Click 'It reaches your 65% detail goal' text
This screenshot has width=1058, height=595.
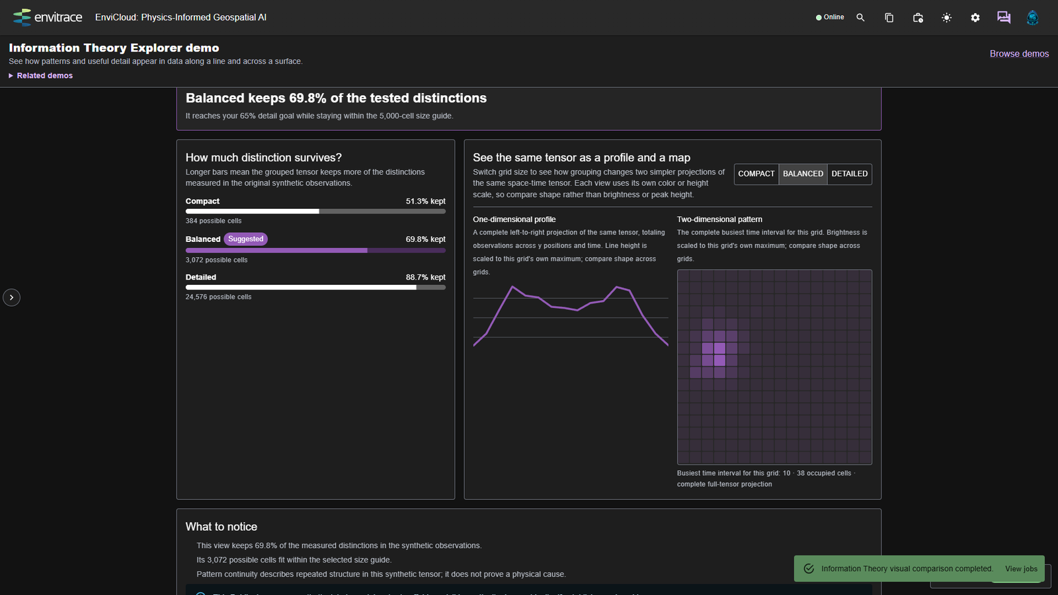click(x=319, y=116)
